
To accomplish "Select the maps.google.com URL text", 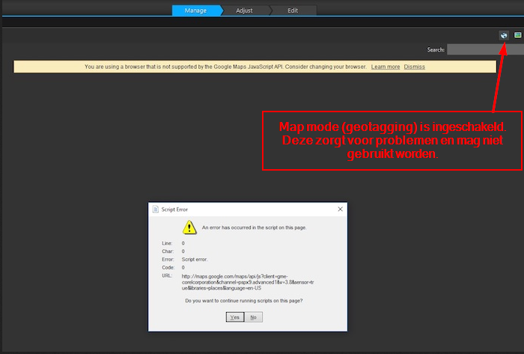I will pyautogui.click(x=248, y=282).
